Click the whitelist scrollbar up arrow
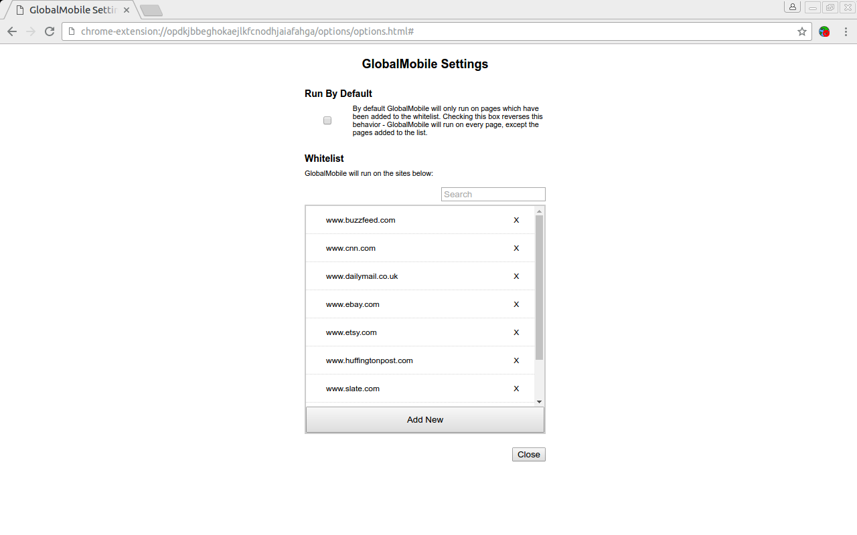 540,211
